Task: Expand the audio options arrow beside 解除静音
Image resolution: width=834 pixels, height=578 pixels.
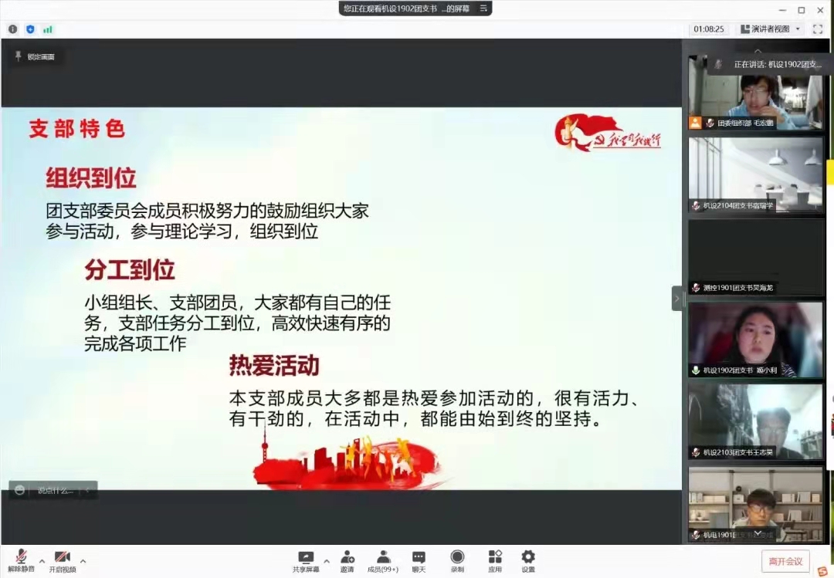Action: click(x=42, y=561)
